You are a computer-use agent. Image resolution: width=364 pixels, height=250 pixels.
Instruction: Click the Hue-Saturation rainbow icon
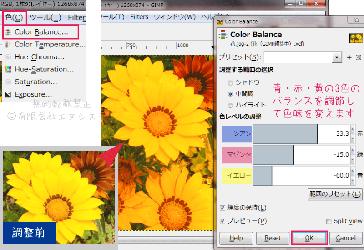click(x=8, y=70)
